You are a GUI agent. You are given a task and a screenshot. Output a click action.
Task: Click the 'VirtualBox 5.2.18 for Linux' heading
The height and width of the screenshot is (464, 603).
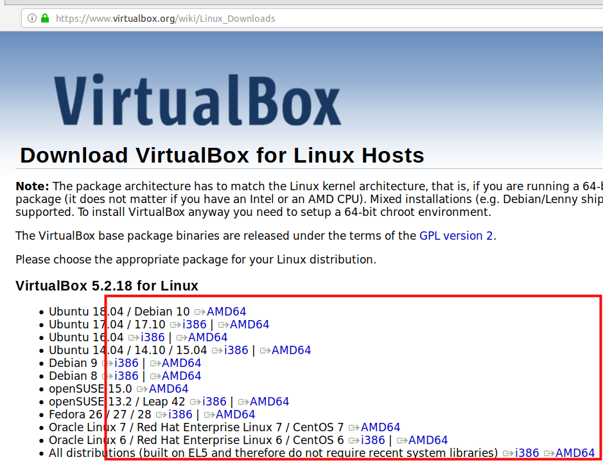click(x=107, y=286)
